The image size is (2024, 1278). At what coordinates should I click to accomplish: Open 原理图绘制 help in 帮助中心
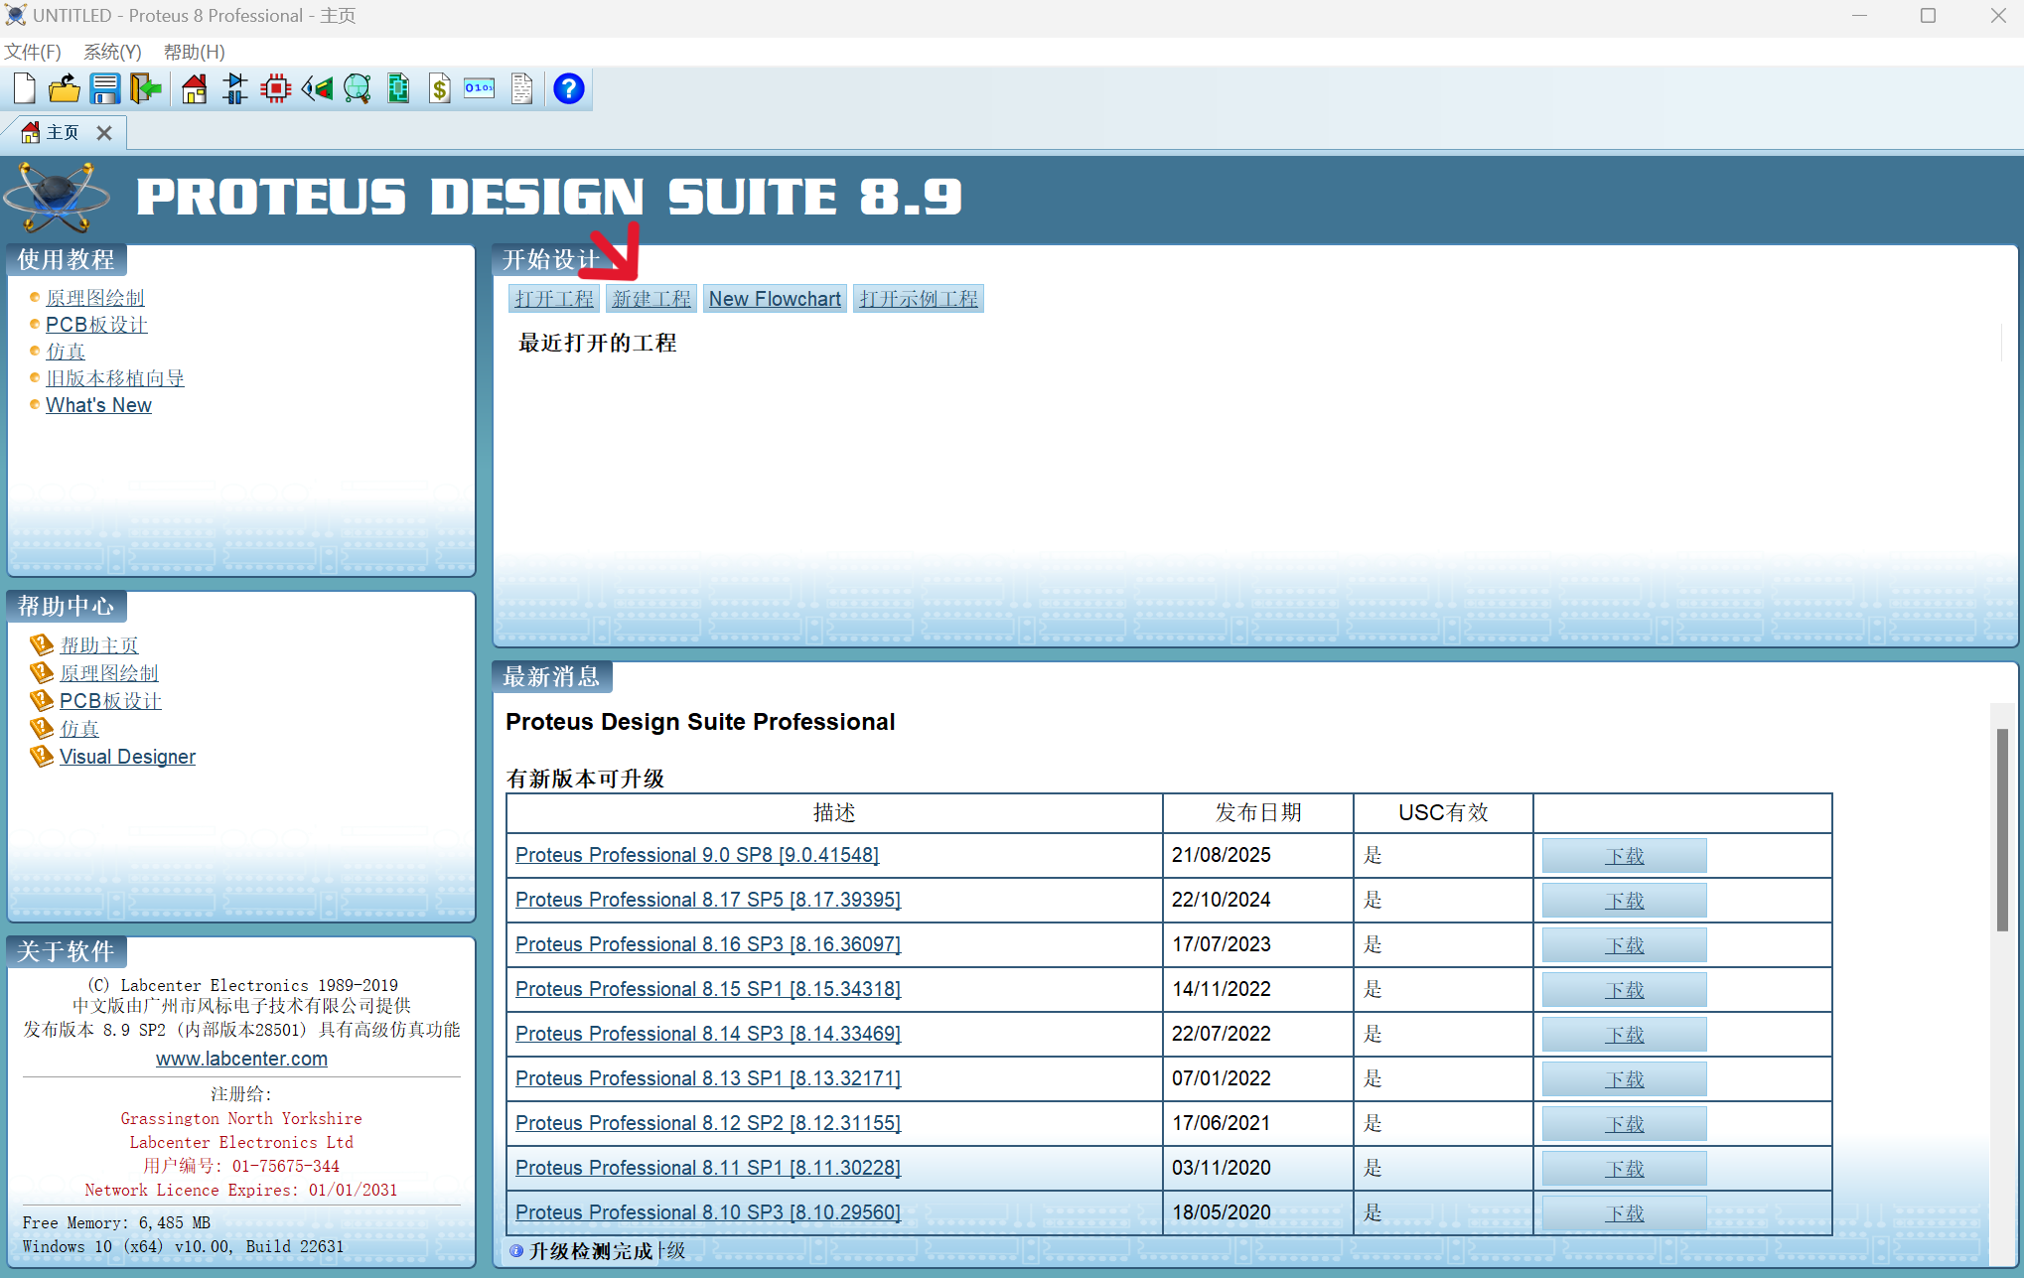(x=109, y=673)
